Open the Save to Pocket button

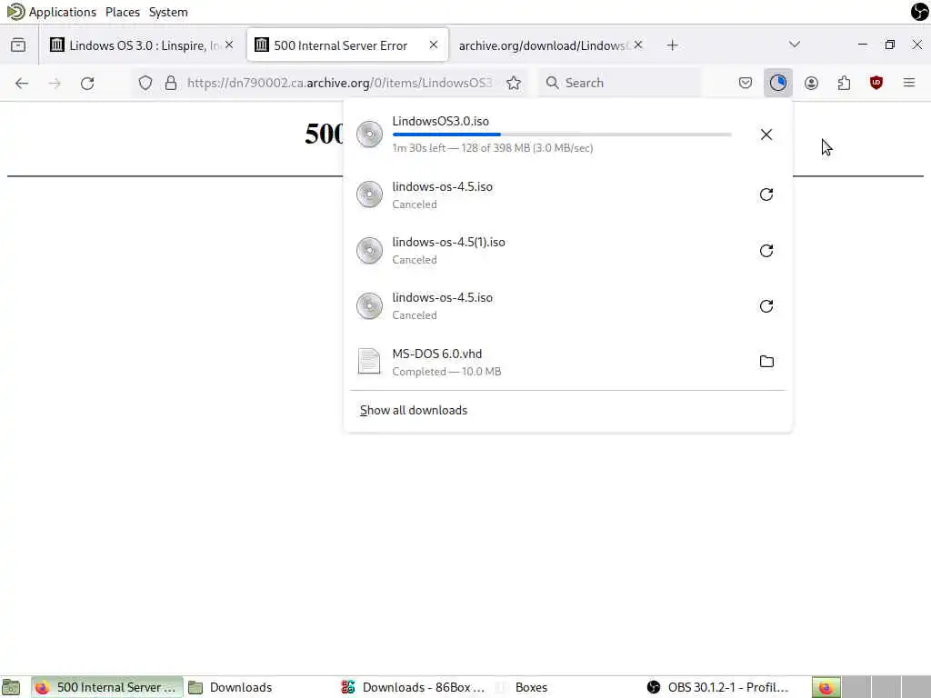[x=746, y=83]
